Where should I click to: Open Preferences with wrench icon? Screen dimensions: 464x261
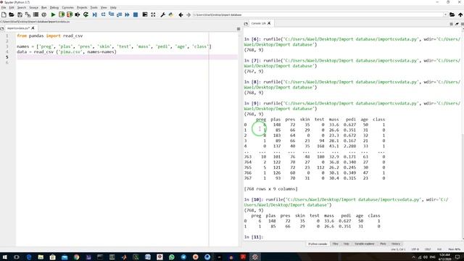pos(162,14)
